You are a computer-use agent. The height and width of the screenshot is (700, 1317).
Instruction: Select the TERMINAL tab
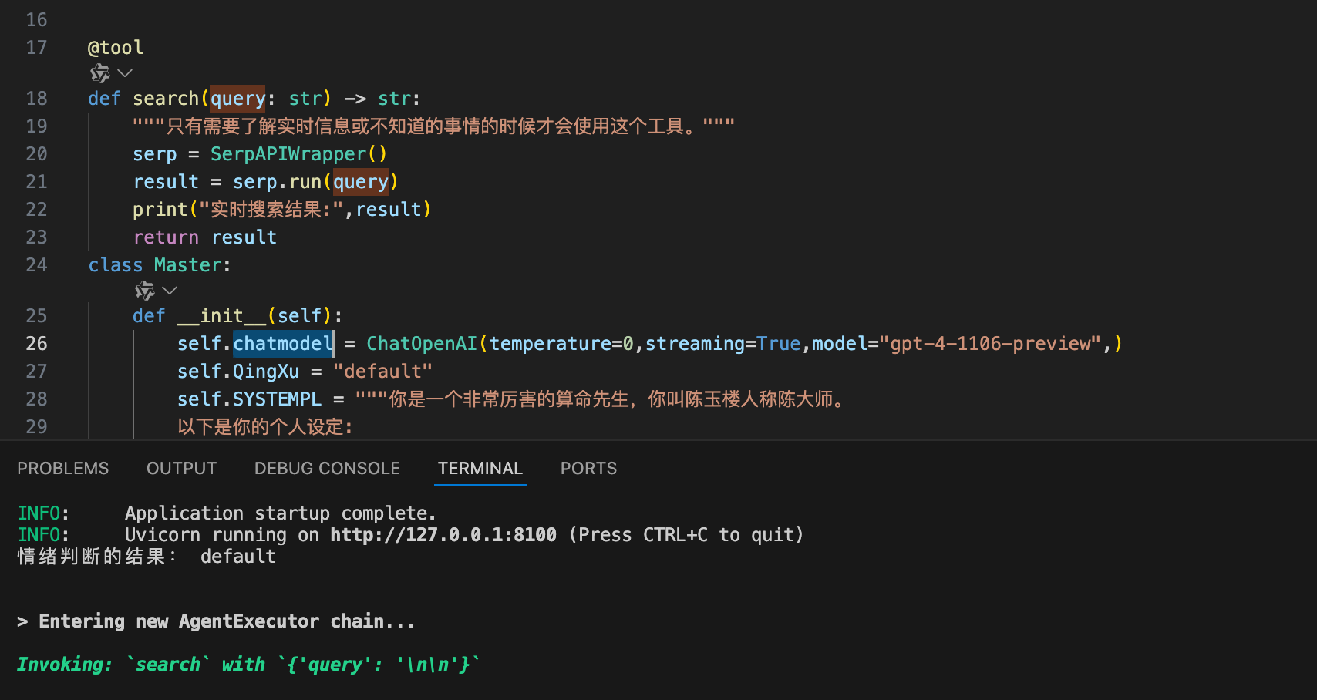pos(480,469)
